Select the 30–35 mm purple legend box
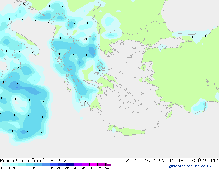The image size is (219, 169). 78,165
